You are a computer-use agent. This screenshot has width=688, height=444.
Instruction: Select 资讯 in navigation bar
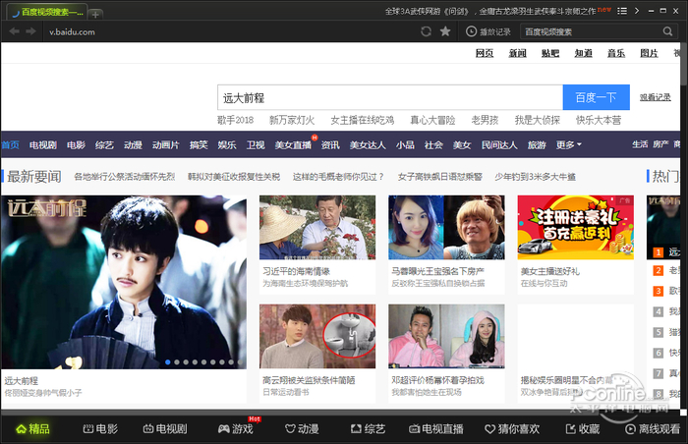330,144
